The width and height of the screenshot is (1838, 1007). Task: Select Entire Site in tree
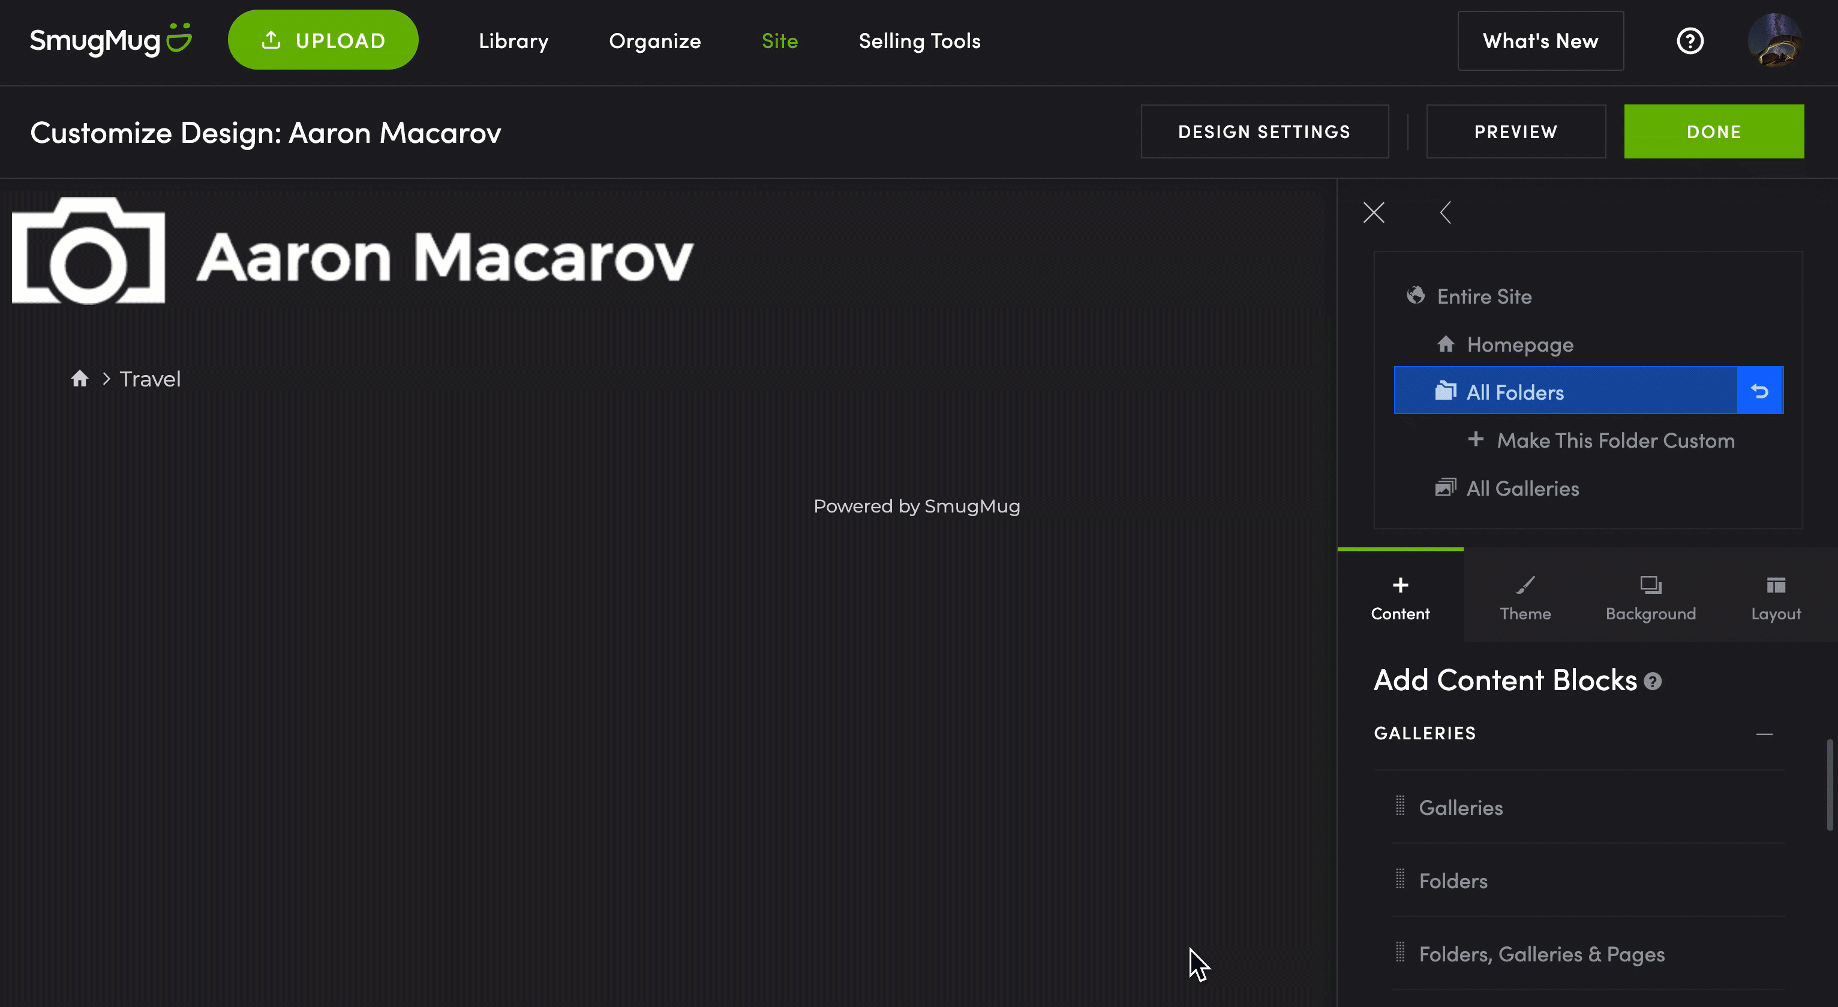[1483, 296]
